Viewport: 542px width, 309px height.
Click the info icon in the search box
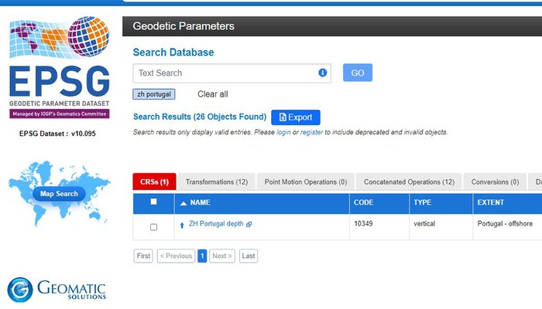click(322, 73)
